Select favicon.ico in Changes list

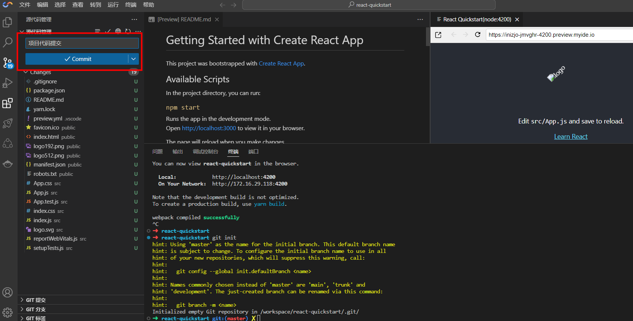(81, 128)
